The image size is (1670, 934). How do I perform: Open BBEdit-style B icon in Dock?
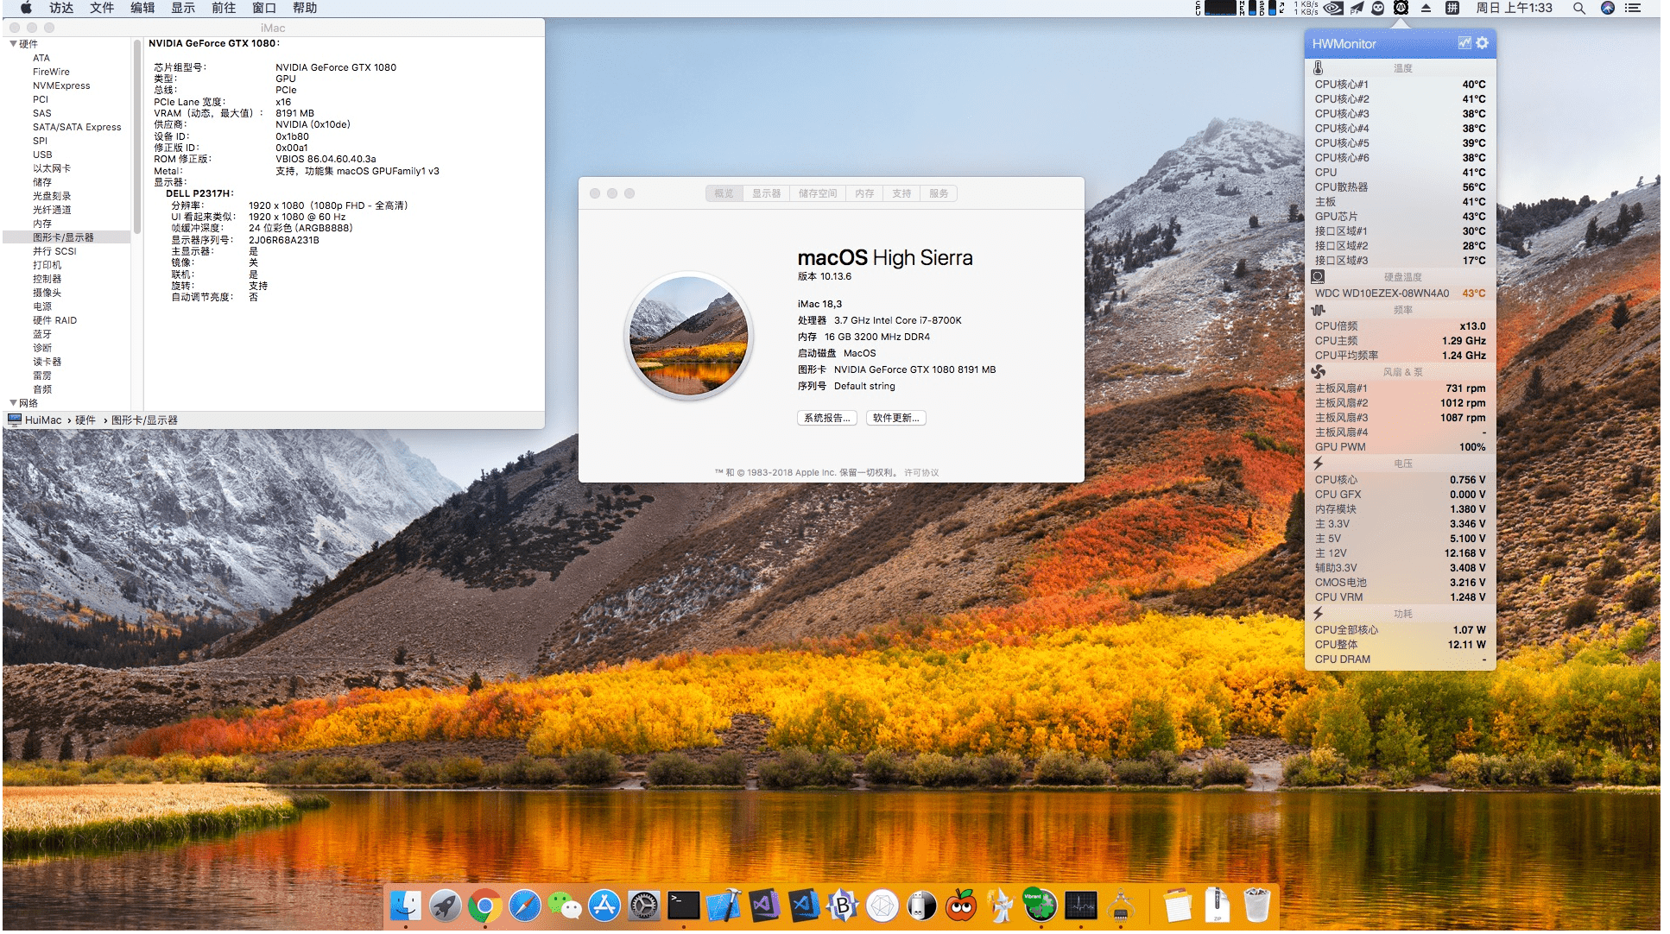pos(843,906)
